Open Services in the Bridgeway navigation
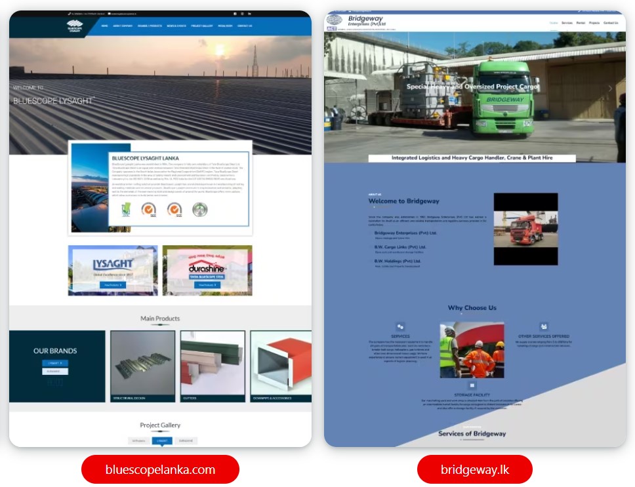This screenshot has width=635, height=487. coord(567,23)
